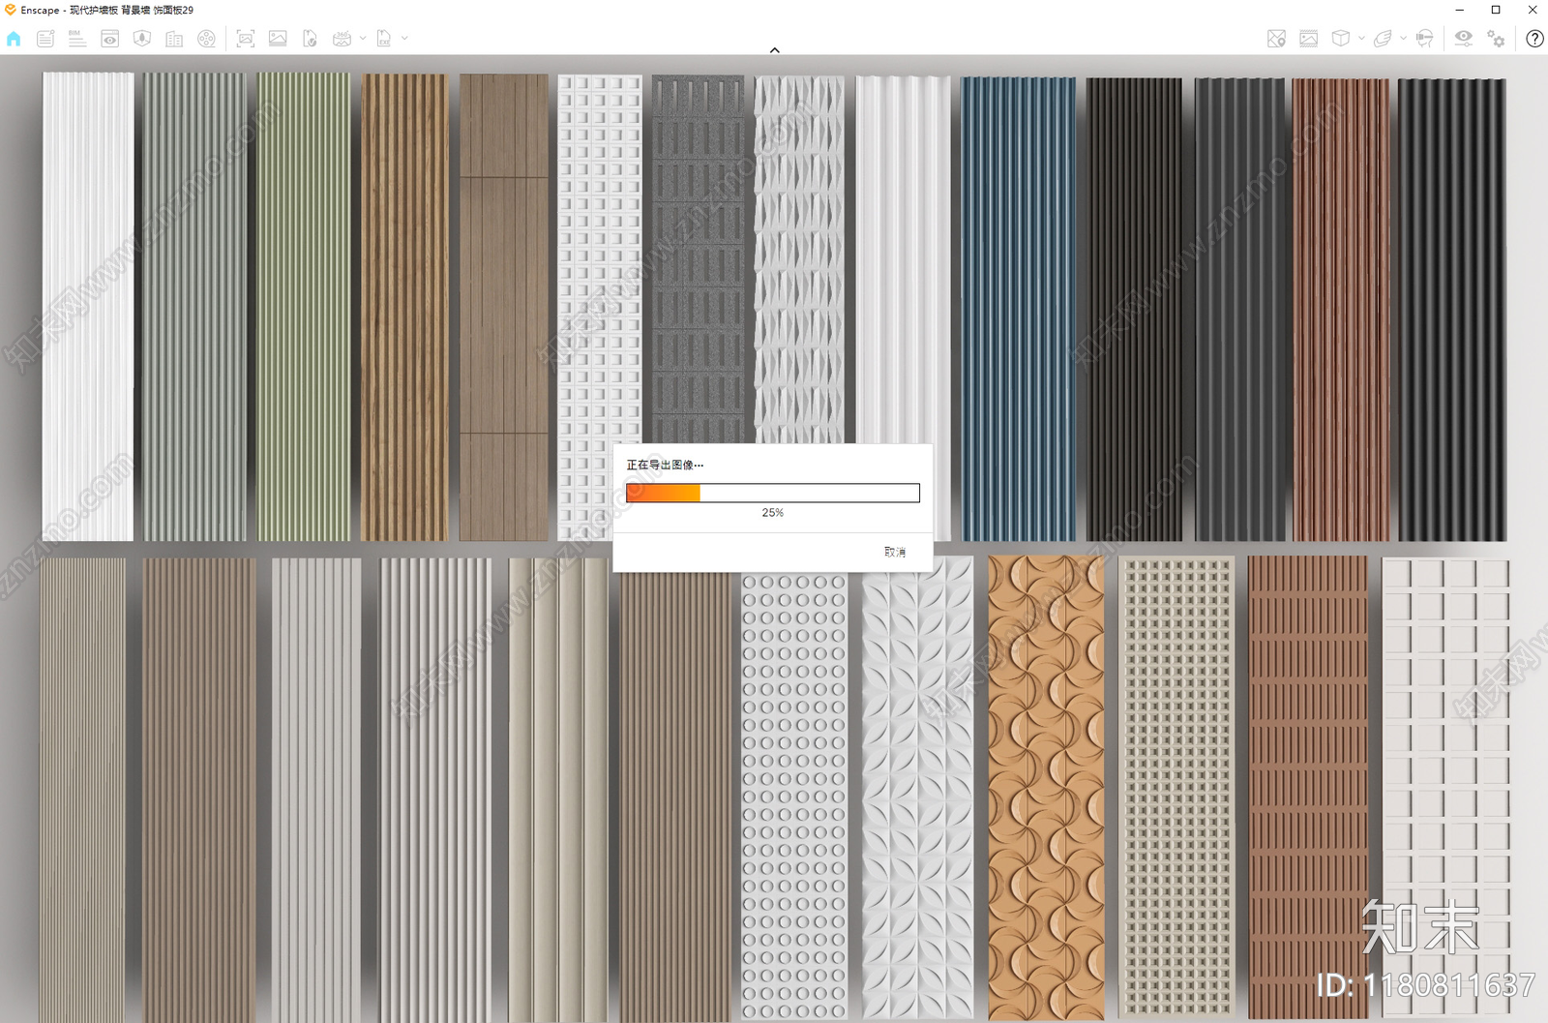The image size is (1548, 1023).
Task: Click the buildings icon in toolbar
Action: coord(174,39)
